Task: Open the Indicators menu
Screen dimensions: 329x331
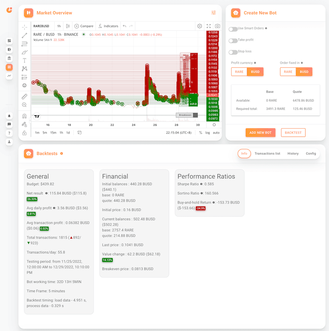Action: [x=108, y=26]
